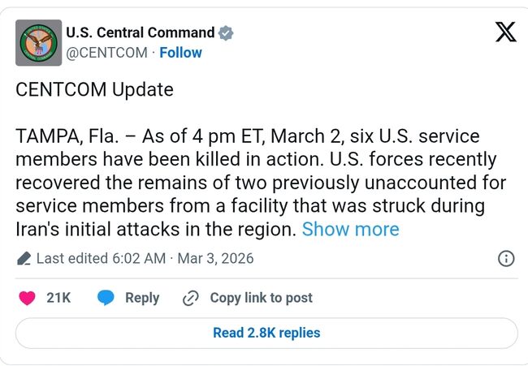Click the @CENTCOM handle
Viewport: 528px width, 366px height.
coord(106,53)
